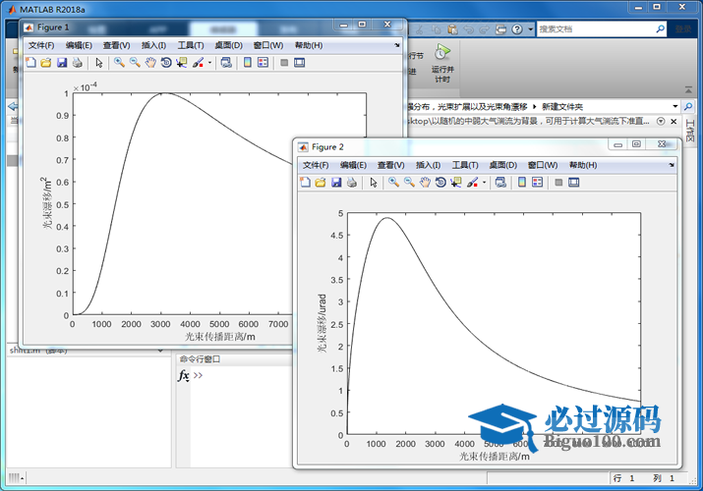Open 文件(F) menu in Figure 2
This screenshot has width=703, height=491.
point(316,165)
